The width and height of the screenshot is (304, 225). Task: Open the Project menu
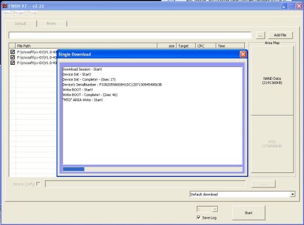tap(19, 13)
